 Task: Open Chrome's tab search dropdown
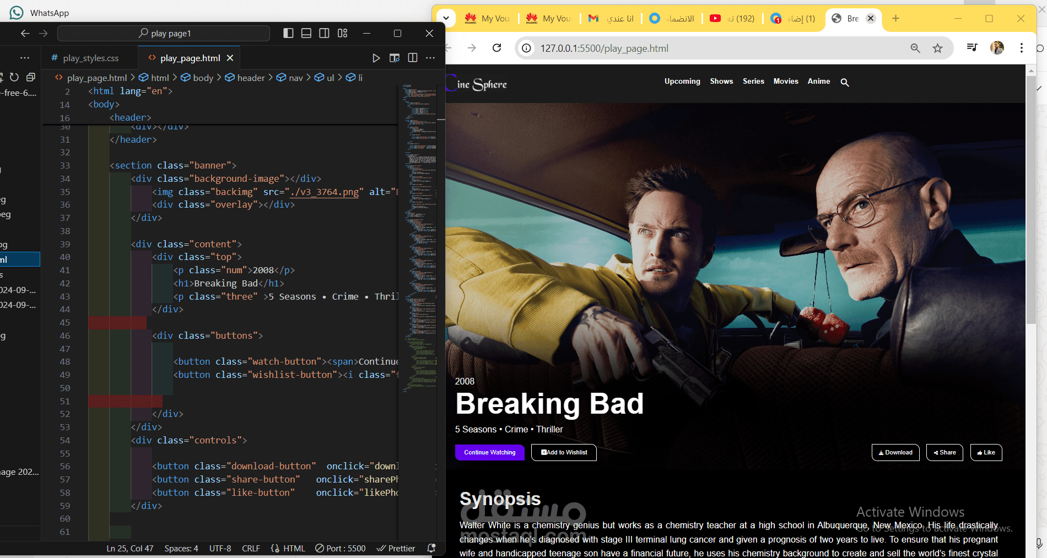446,18
